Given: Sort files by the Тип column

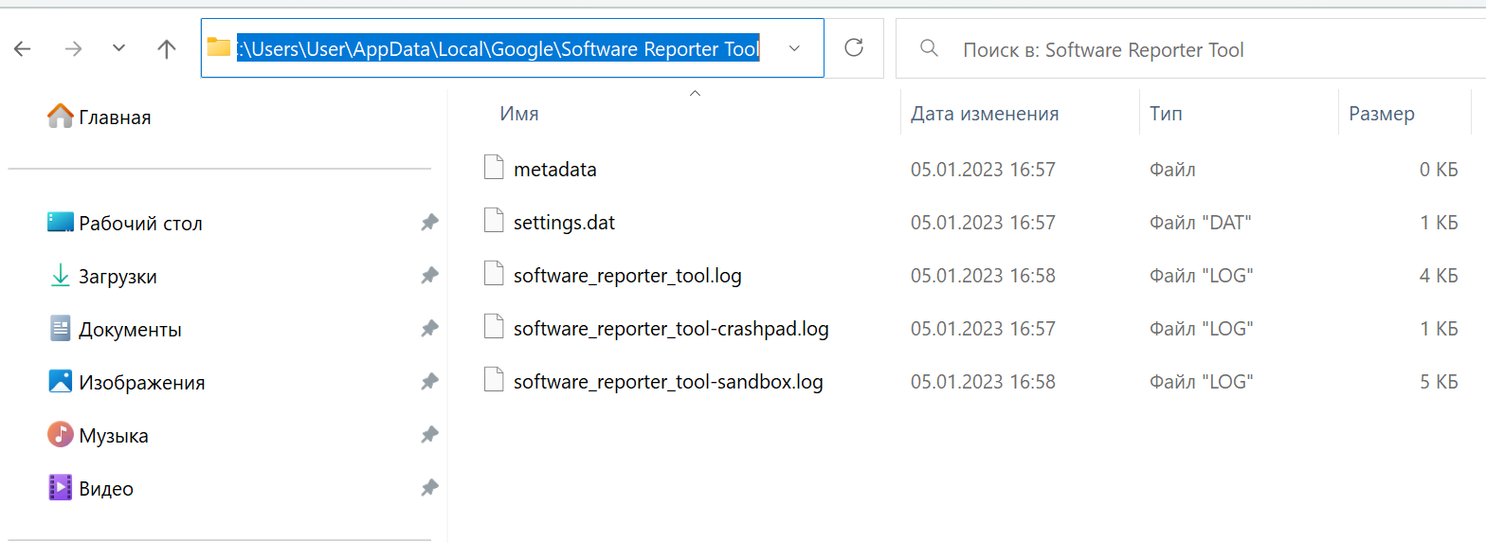Looking at the screenshot, I should tap(1166, 114).
